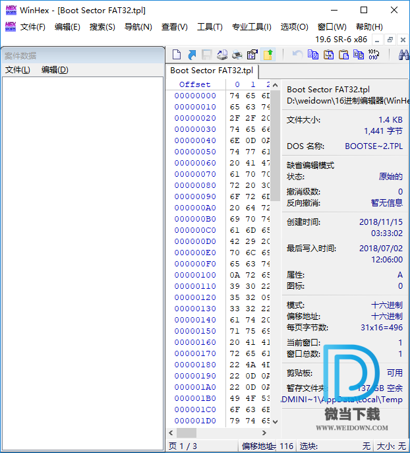Click the hex view scroll up arrow

click(275, 85)
